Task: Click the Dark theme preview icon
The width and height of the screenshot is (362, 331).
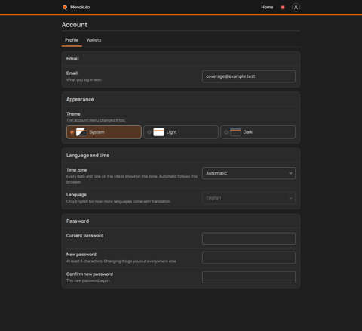Action: 235,132
